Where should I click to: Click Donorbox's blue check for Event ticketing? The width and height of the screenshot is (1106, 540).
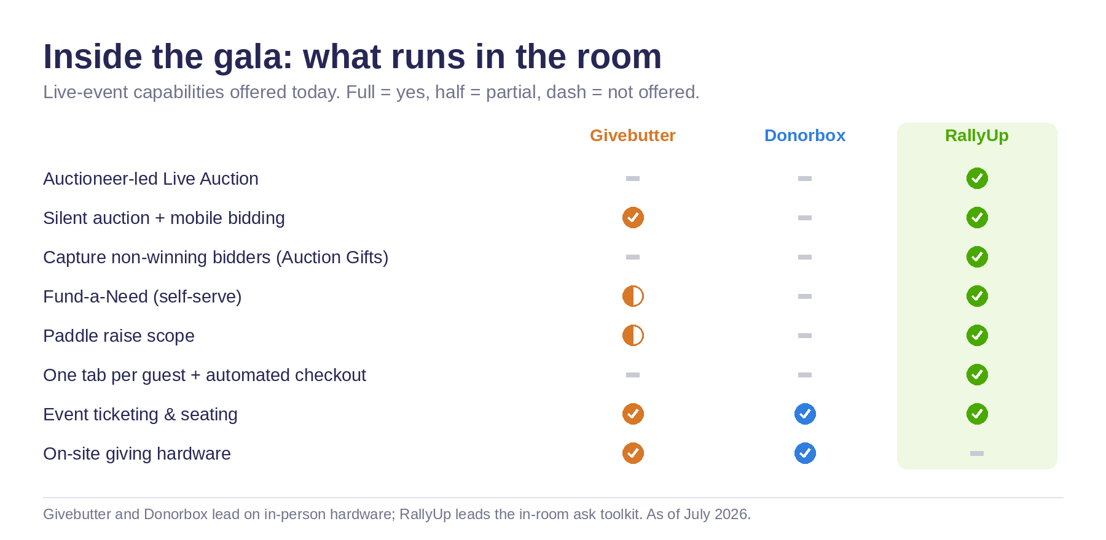tap(805, 414)
